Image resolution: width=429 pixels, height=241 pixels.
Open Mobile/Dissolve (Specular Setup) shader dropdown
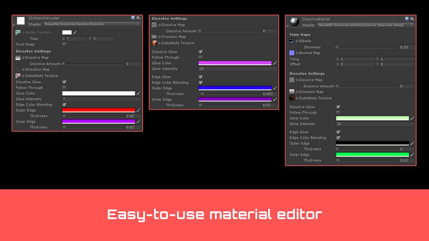tap(366, 25)
